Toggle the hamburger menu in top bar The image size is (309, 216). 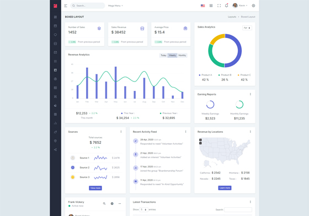[x=66, y=6]
